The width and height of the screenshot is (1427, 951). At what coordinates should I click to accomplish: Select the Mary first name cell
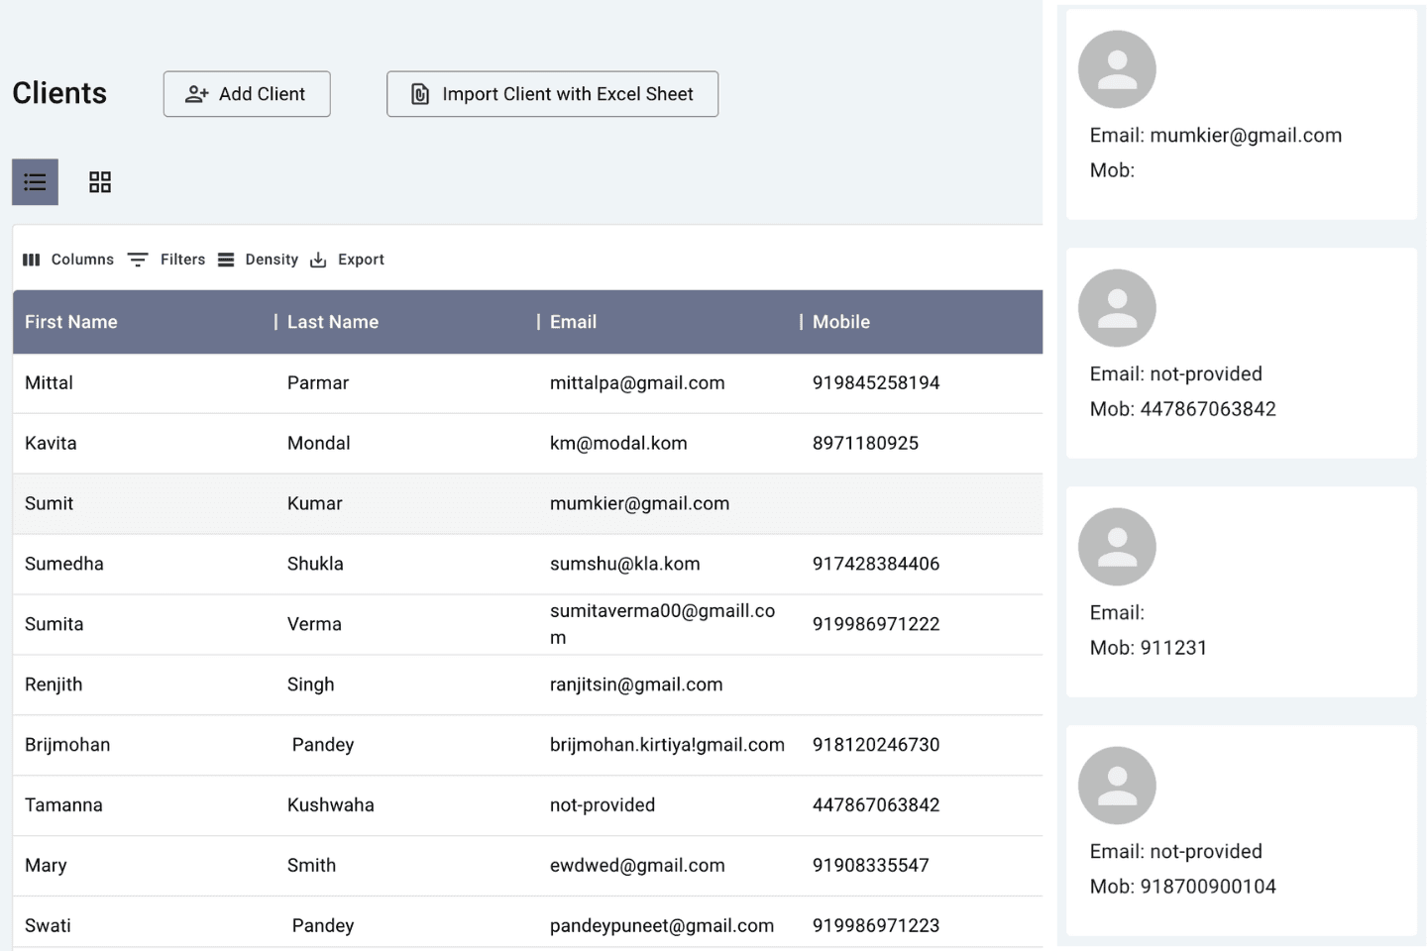(46, 867)
